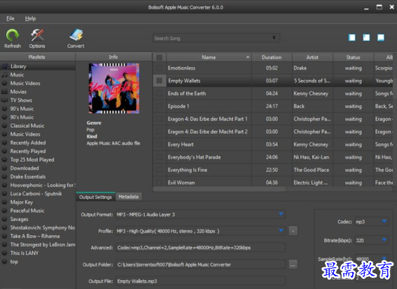Click the horizontal scrollbar under song list
This screenshot has height=289, width=397.
coord(219,189)
